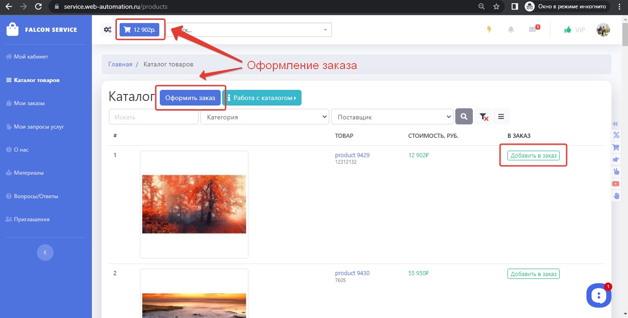628x318 pixels.
Task: Open Вопросы/Ответы in sidebar
Action: [36, 196]
